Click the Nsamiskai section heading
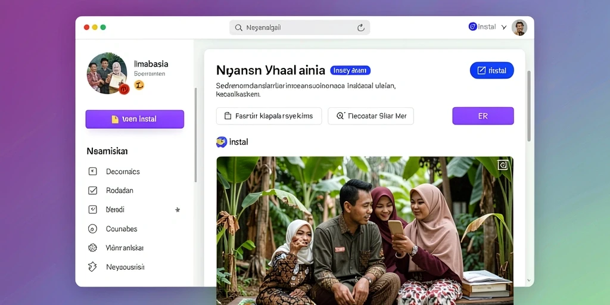This screenshot has height=305, width=610. click(x=107, y=151)
